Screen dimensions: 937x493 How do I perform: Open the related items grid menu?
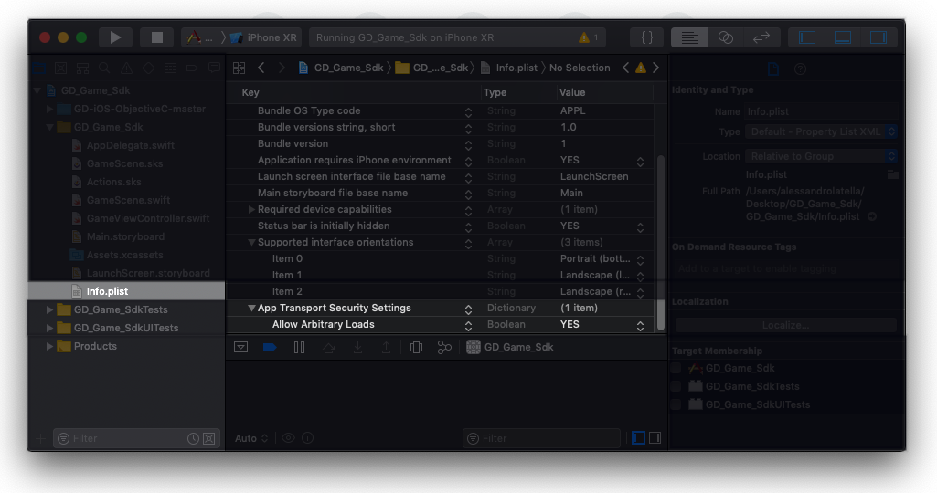[x=239, y=68]
